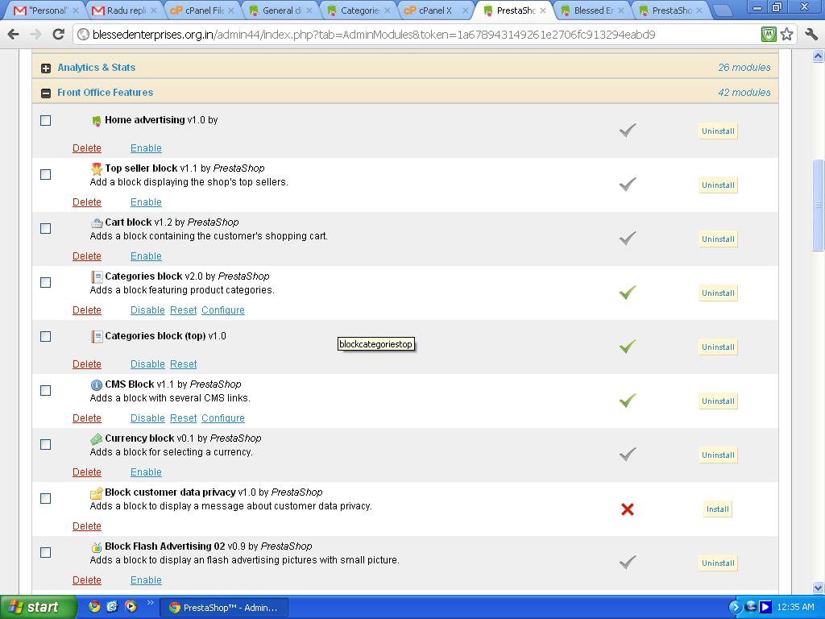Screen dimensions: 825x619
Task: Switch to the cPanel X tab
Action: (436, 10)
